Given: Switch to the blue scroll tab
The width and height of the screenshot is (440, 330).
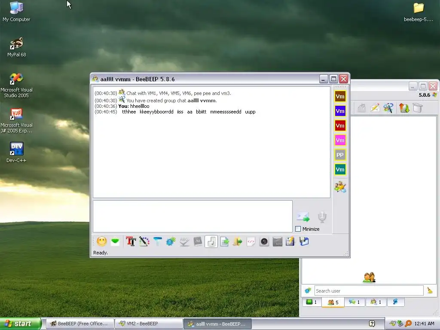Looking at the screenshot, I should [x=395, y=302].
